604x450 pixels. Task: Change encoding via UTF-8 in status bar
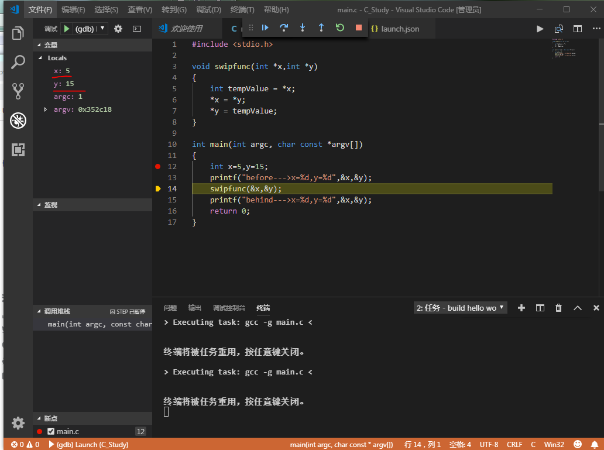tap(489, 444)
